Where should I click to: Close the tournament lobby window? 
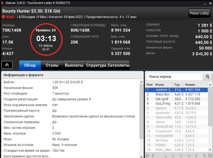click(x=210, y=3)
